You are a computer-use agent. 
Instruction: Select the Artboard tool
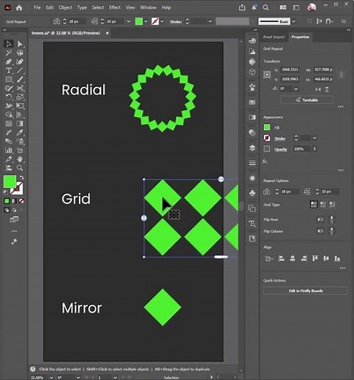tap(20, 150)
